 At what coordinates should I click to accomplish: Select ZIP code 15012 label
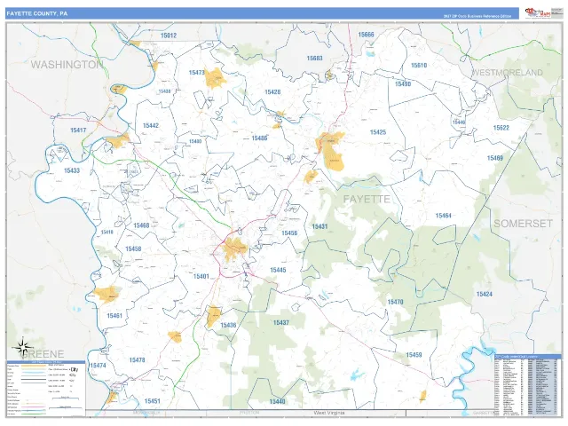tap(169, 35)
